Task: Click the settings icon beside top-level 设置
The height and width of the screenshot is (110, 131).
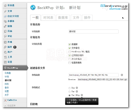Action: [x=5, y=62]
